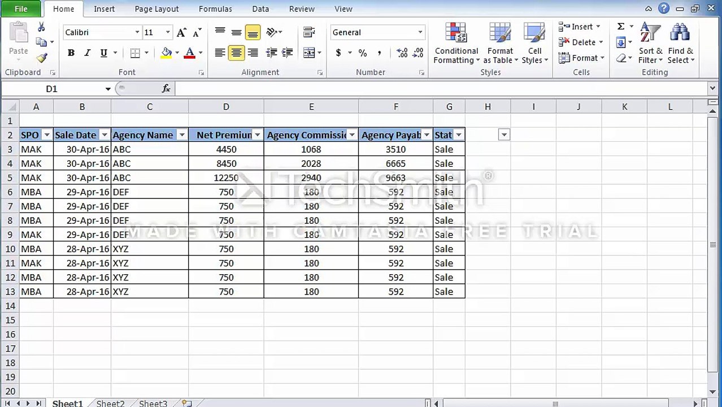Open the Status column filter dropdown

point(459,135)
